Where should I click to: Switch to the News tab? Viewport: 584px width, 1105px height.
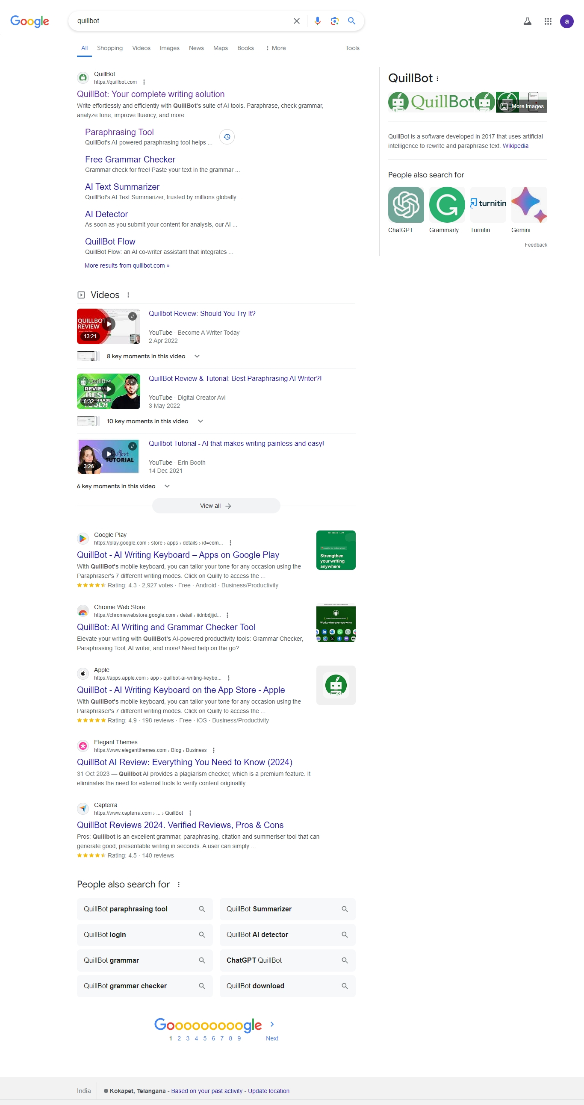(196, 48)
